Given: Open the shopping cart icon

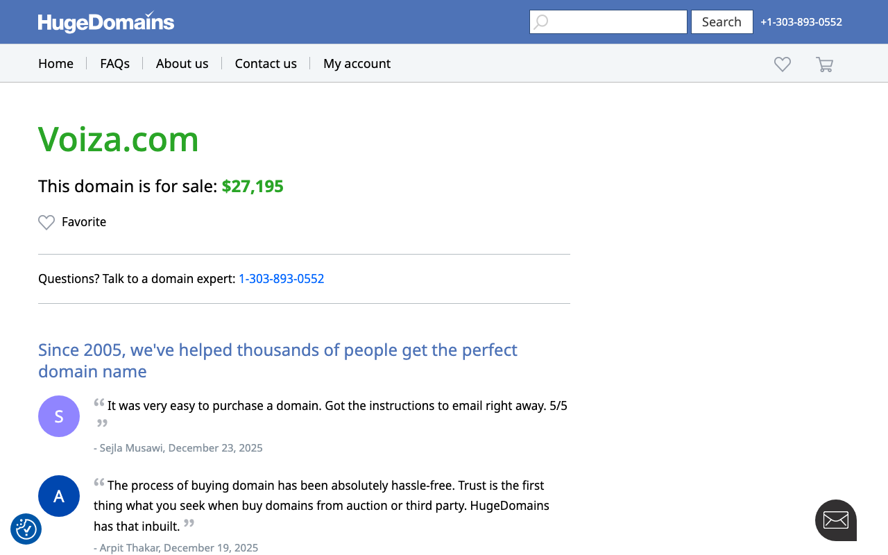Looking at the screenshot, I should (x=824, y=64).
